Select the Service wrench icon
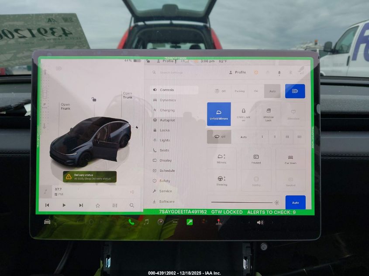Viewport: 369px width, 276px height. pos(154,191)
